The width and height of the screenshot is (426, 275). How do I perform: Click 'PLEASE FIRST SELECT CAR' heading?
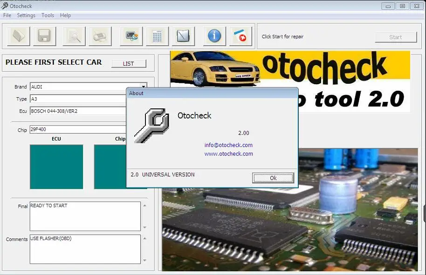pos(54,62)
